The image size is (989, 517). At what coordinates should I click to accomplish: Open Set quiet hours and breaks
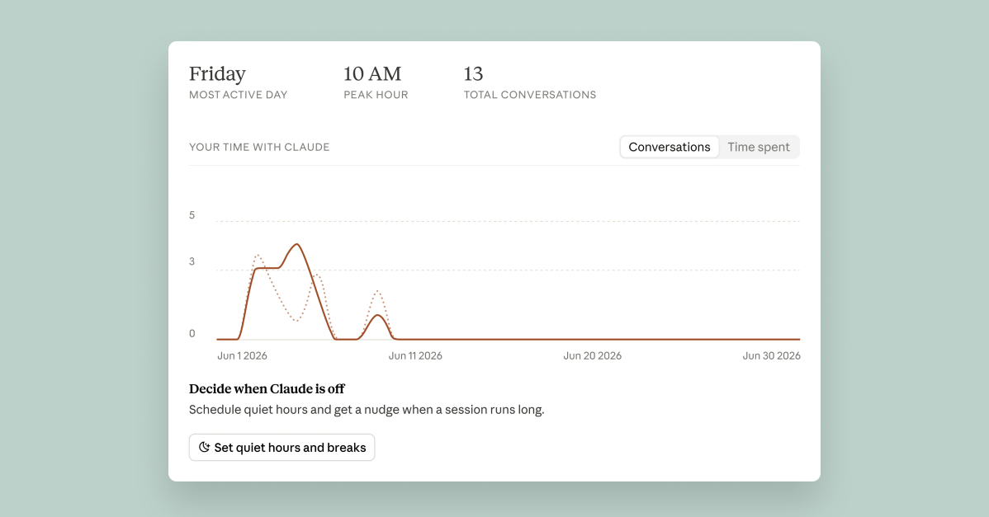pos(282,447)
